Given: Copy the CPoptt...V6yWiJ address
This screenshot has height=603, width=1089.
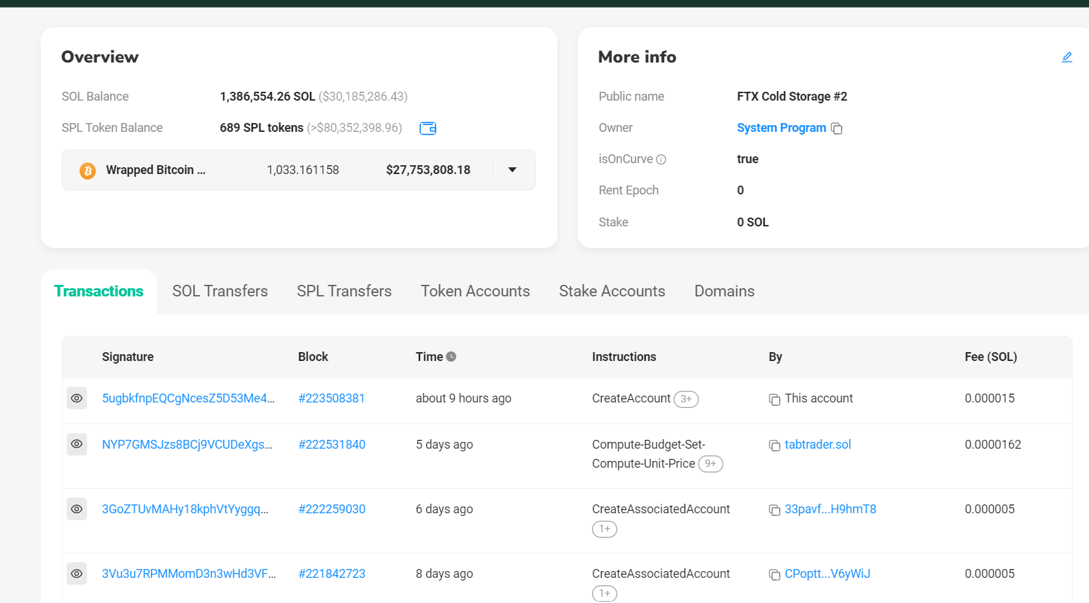Looking at the screenshot, I should coord(774,574).
